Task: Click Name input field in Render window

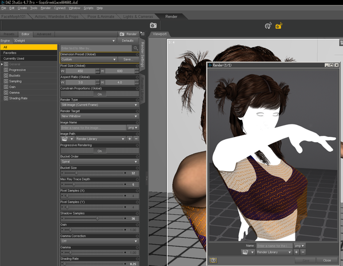Action: point(274,245)
